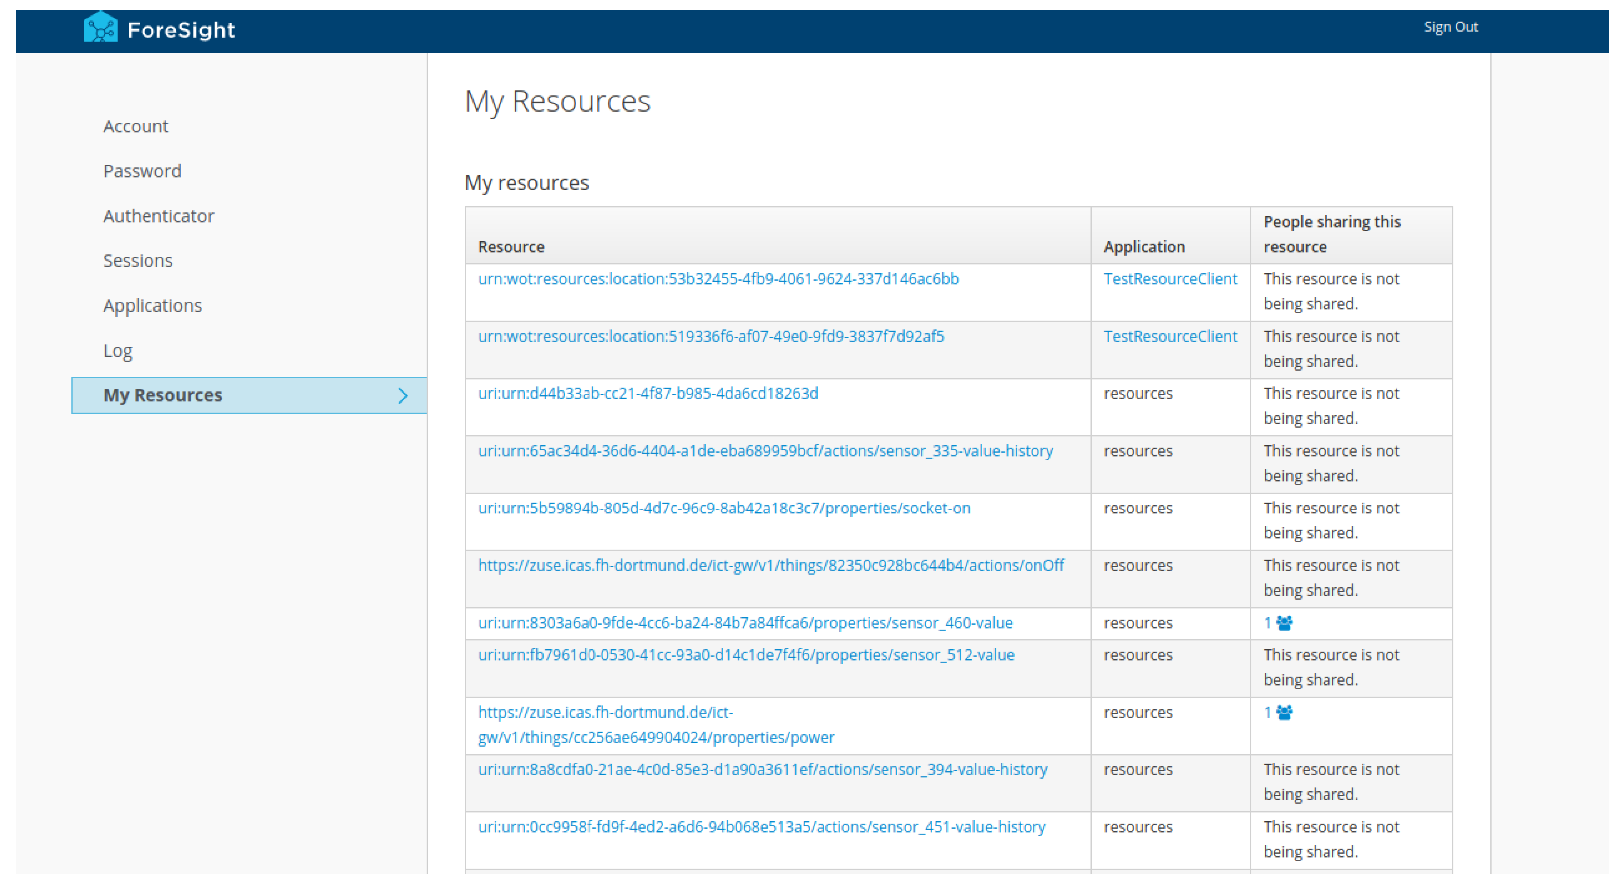The width and height of the screenshot is (1621, 890).
Task: Click people-sharing icon for cc256ae649904024 power resource
Action: pos(1284,713)
